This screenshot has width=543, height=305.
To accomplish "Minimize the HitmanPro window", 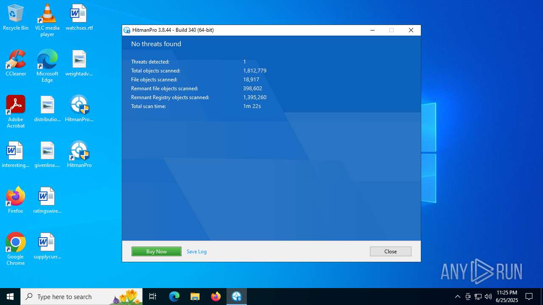I will (372, 30).
